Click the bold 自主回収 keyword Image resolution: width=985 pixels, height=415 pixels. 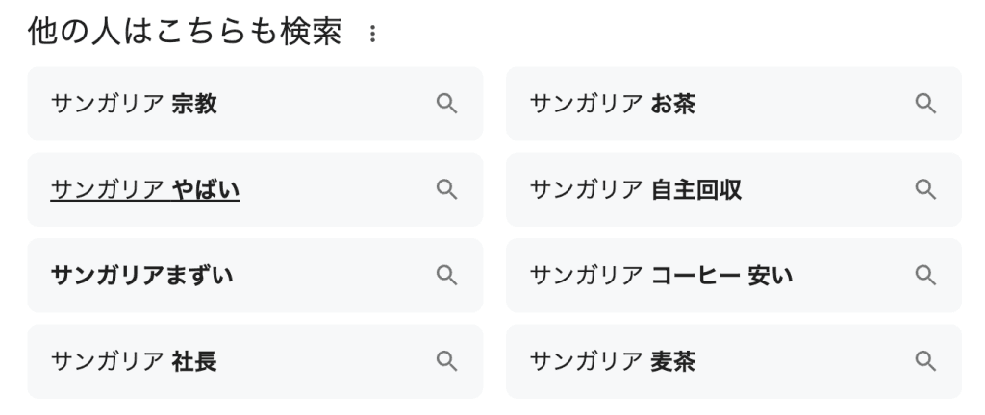click(x=696, y=190)
